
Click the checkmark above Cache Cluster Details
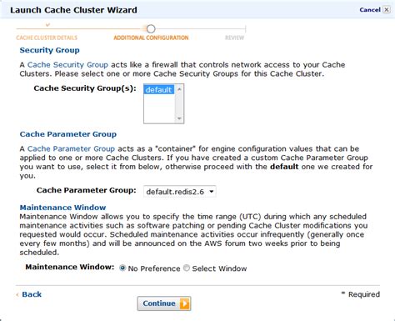pos(47,25)
